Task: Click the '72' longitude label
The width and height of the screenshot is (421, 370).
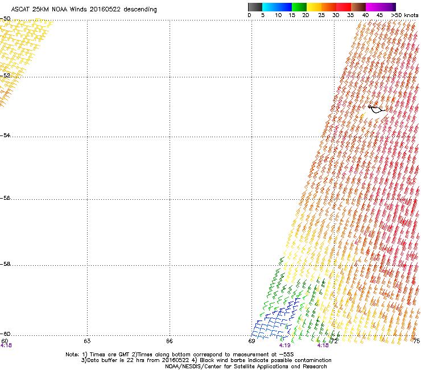Action: 335,341
